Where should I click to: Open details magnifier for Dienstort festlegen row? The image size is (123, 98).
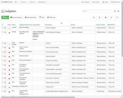click(x=5, y=28)
